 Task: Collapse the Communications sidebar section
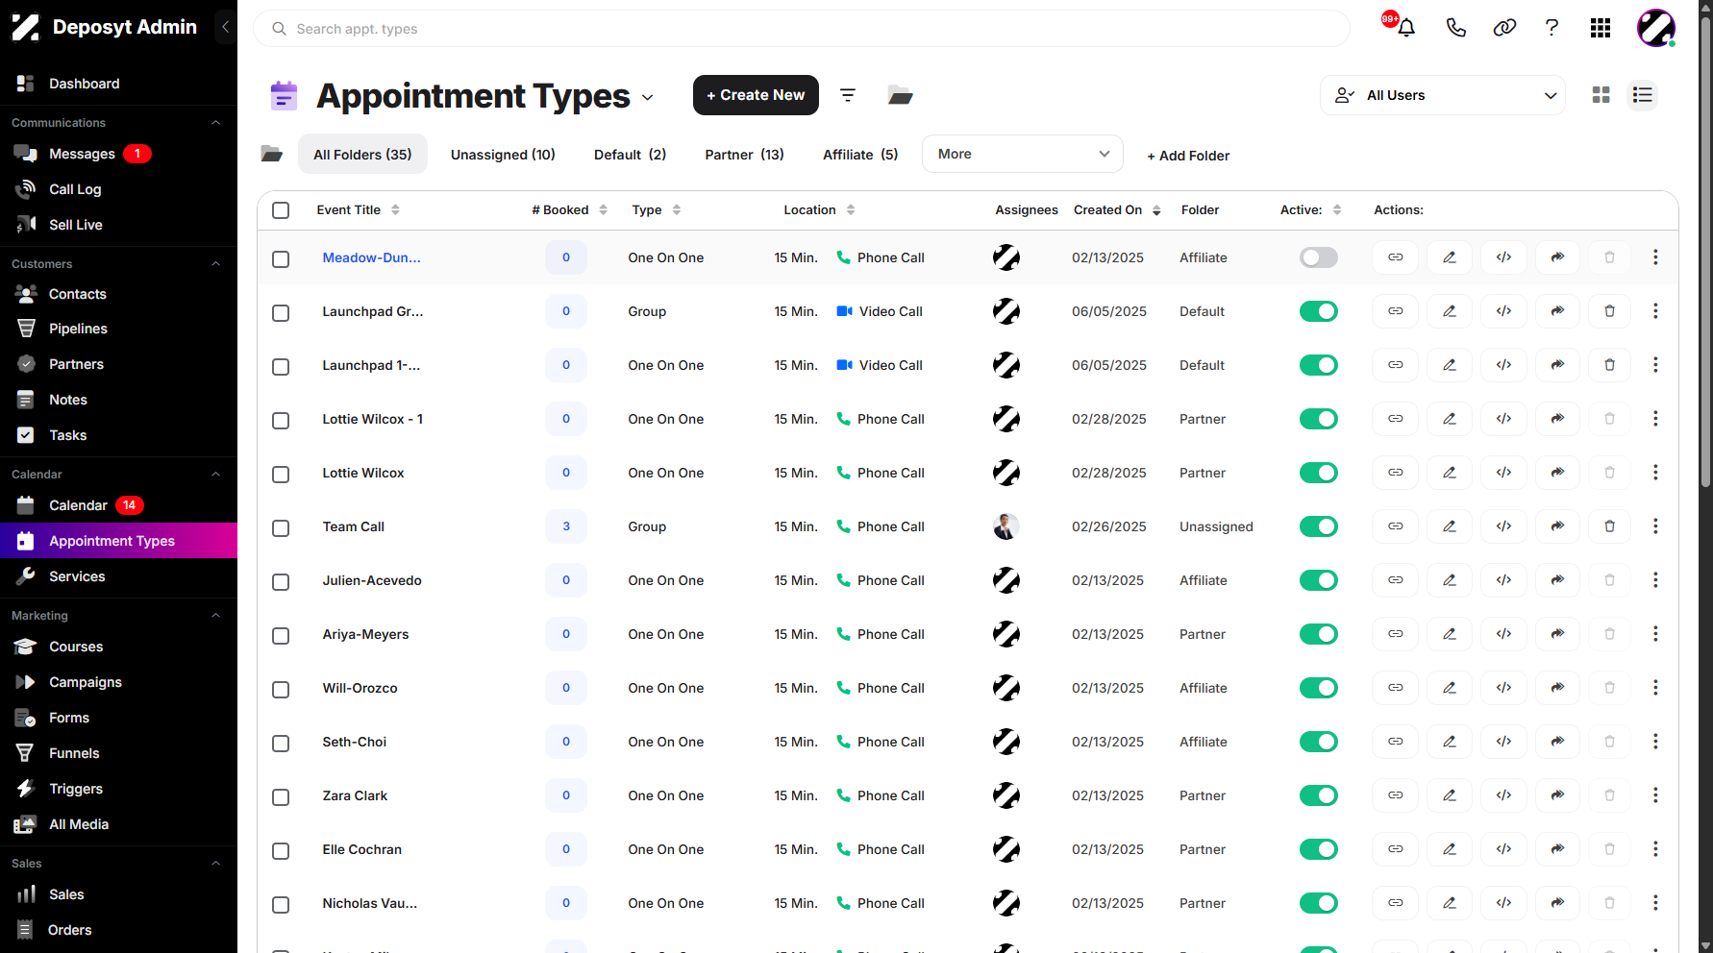pos(215,123)
